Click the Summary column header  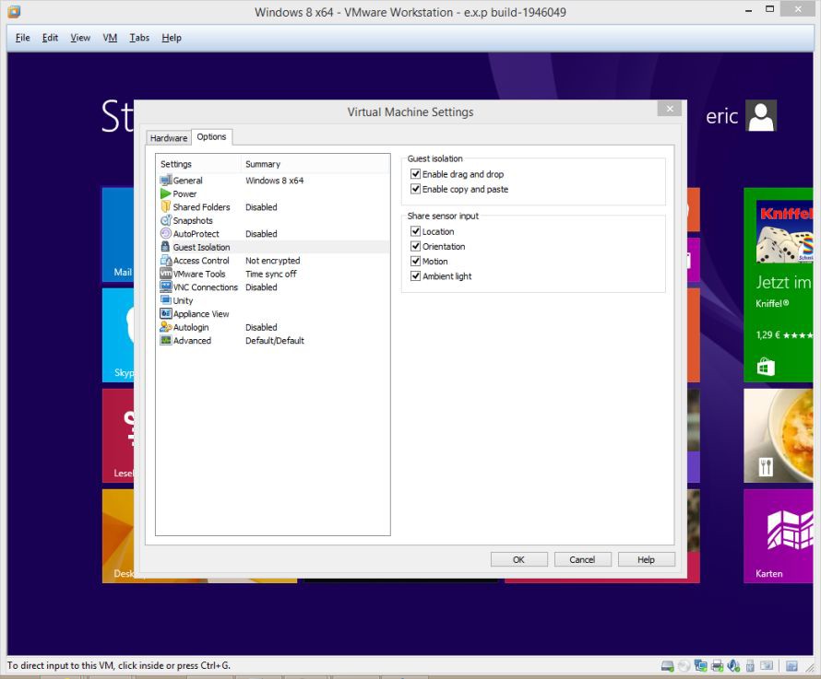pos(315,164)
